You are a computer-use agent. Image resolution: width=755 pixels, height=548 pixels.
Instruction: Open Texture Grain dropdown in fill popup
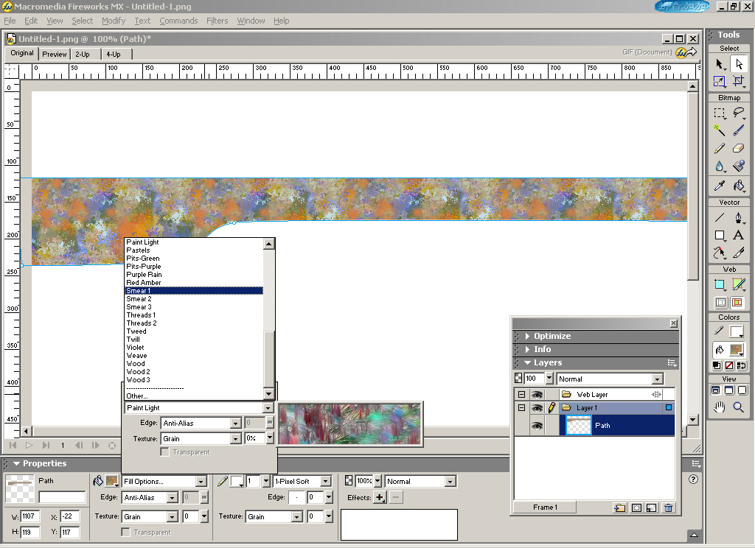[235, 439]
